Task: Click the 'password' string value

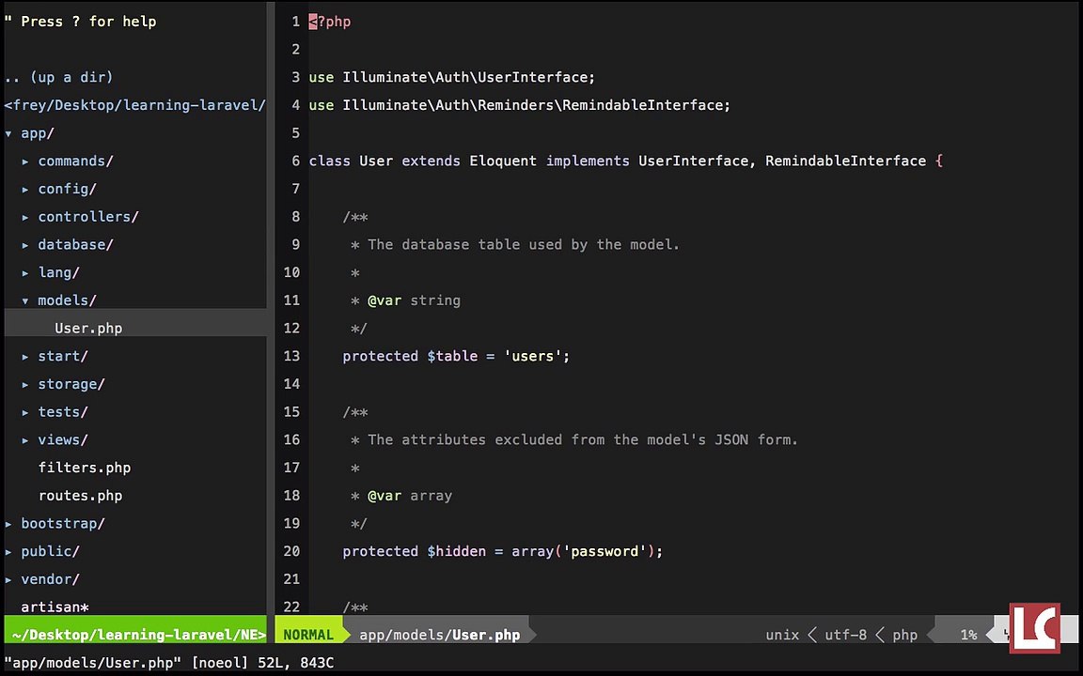Action: 604,551
